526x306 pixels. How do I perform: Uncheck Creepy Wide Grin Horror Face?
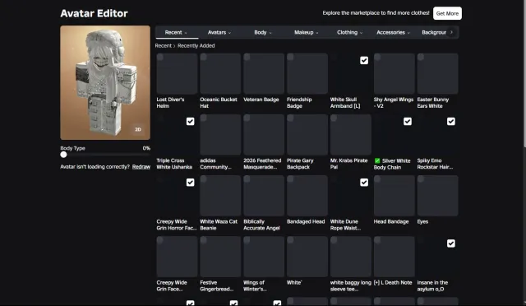pyautogui.click(x=190, y=183)
